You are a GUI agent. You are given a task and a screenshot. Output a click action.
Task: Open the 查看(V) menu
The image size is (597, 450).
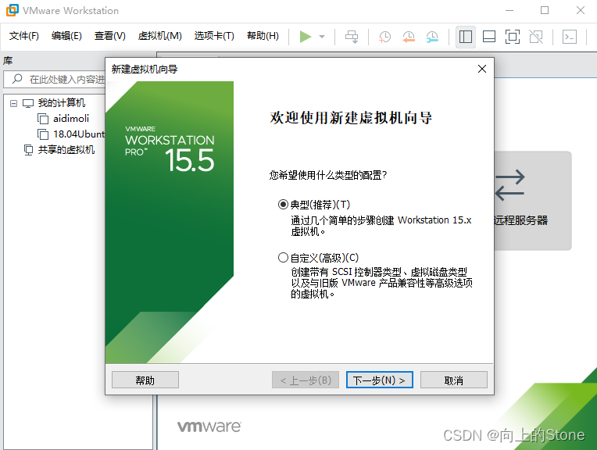tap(110, 36)
